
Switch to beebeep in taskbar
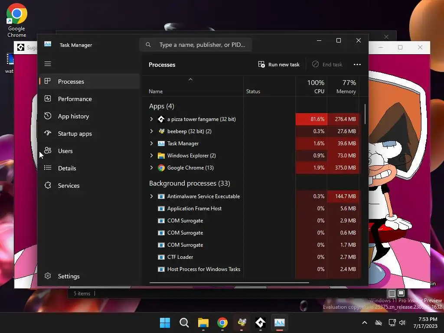242,323
